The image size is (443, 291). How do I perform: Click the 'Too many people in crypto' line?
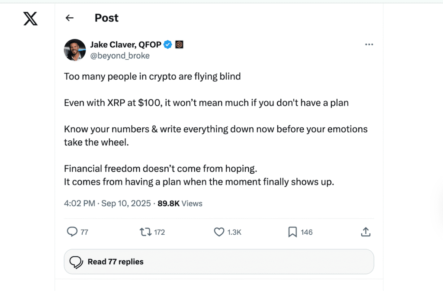[x=152, y=77]
